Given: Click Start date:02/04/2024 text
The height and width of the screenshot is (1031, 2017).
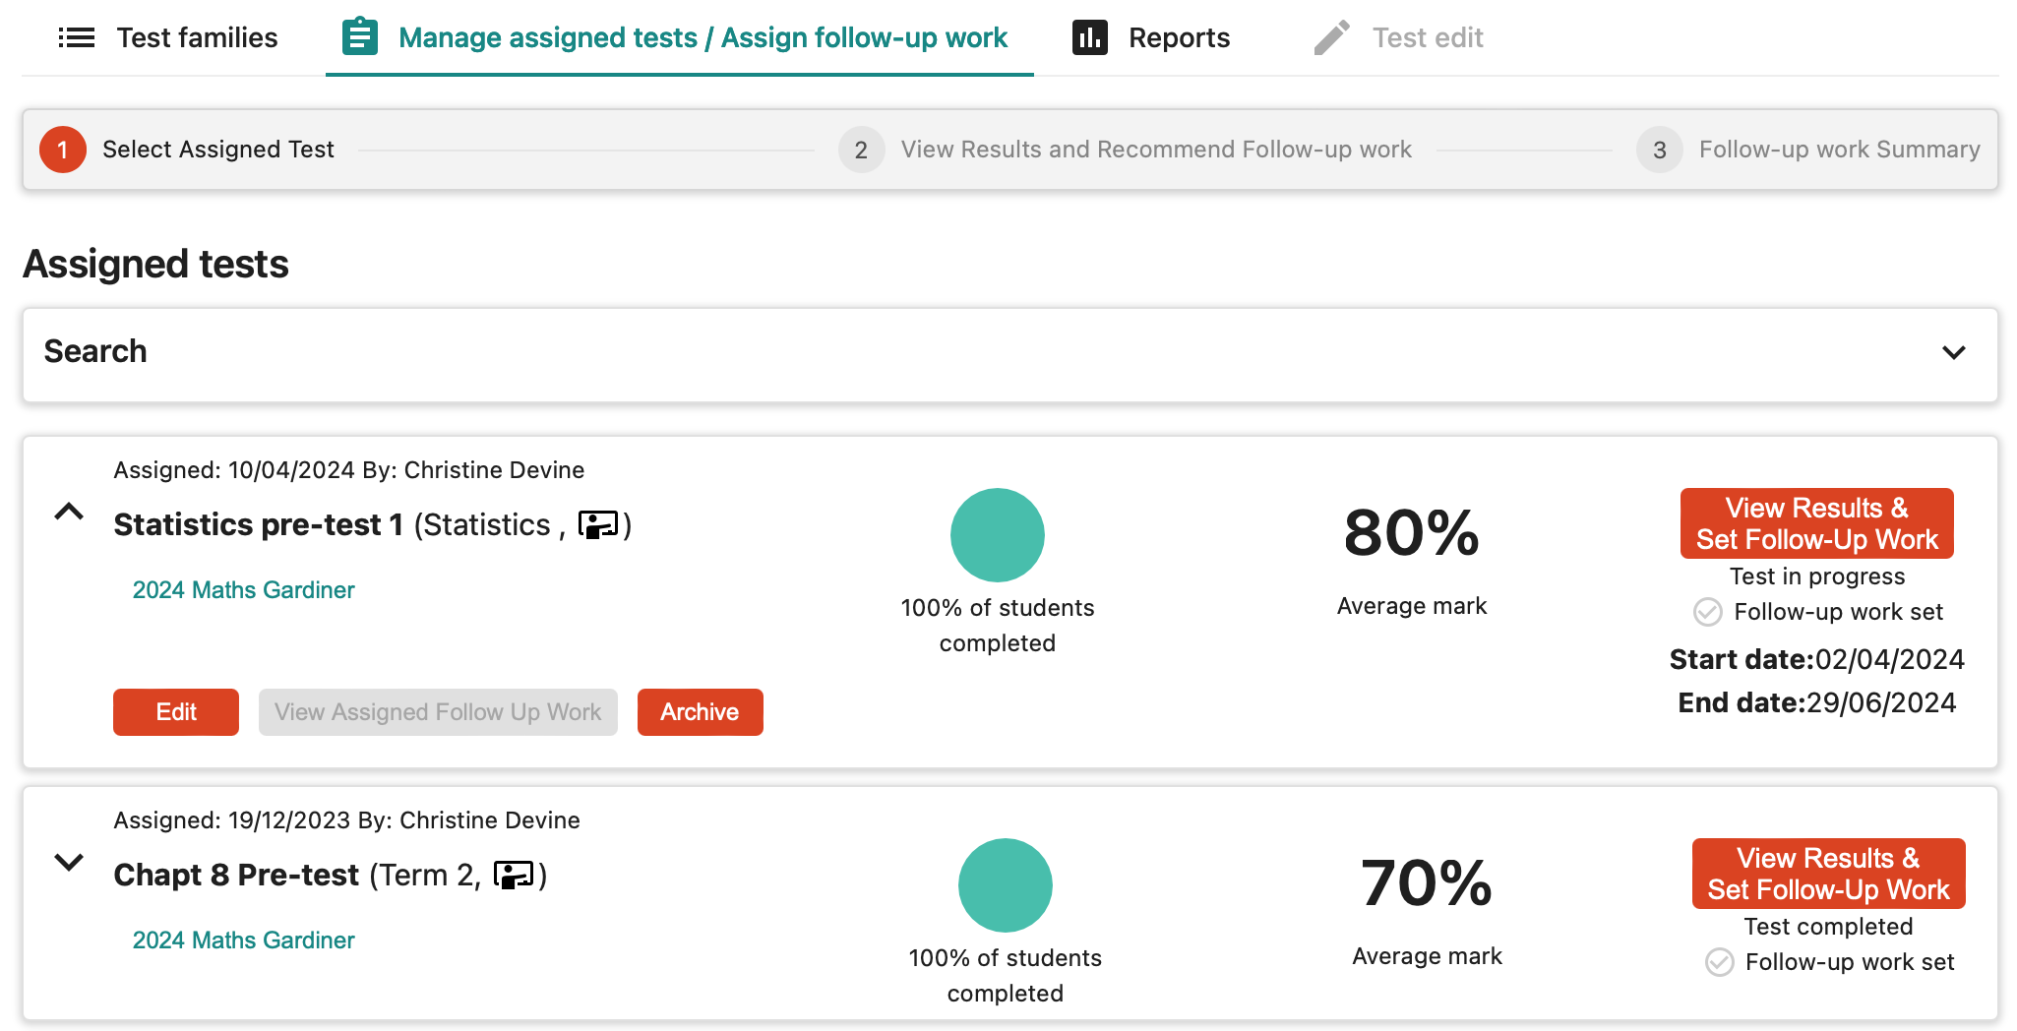Looking at the screenshot, I should (x=1816, y=659).
